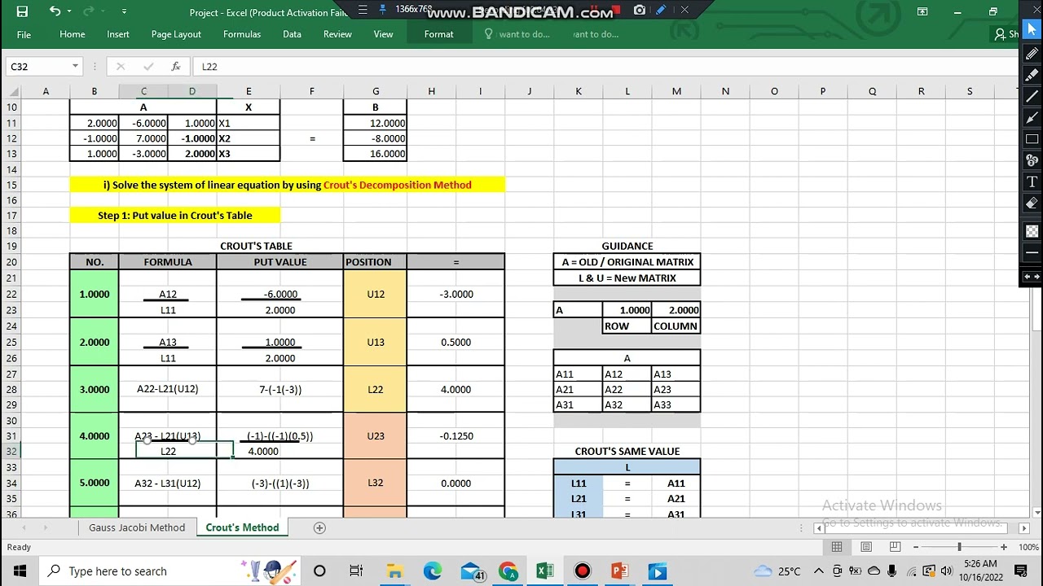Select column header G
Viewport: 1043px width, 586px height.
(x=375, y=91)
